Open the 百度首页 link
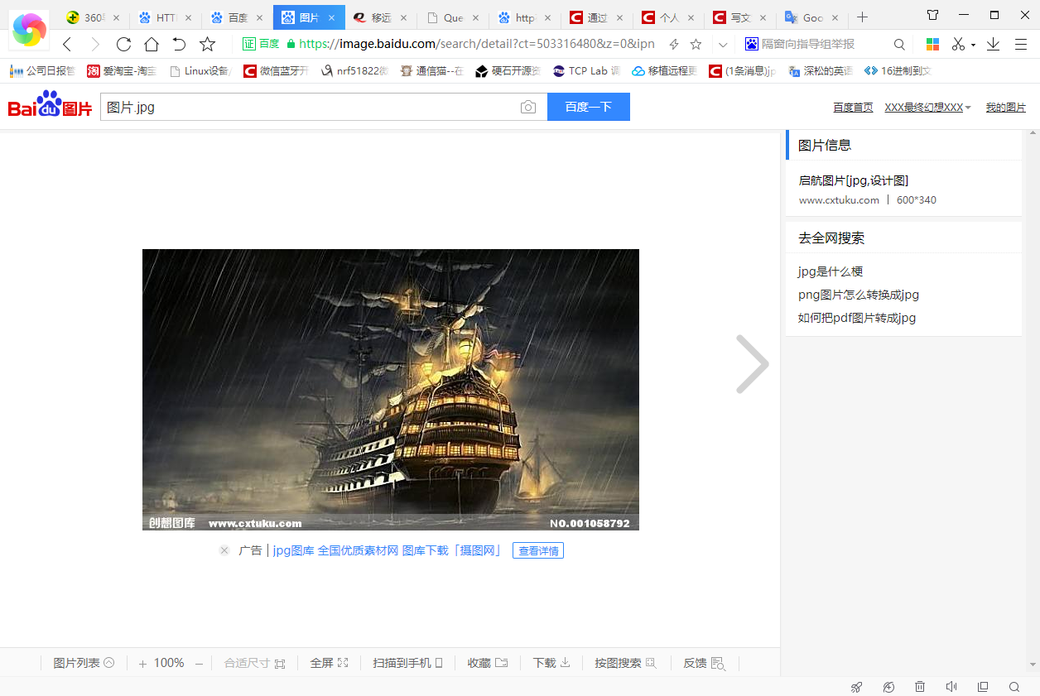 pyautogui.click(x=853, y=108)
